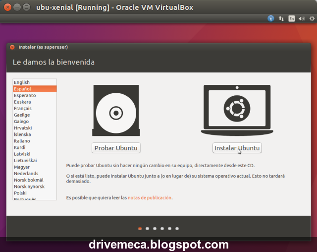The width and height of the screenshot is (317, 252).
Task: Select Lietuviškai in the language list
Action: point(35,160)
